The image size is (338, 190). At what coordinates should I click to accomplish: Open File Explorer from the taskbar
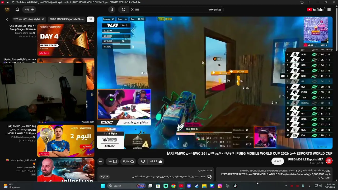pyautogui.click(x=204, y=186)
